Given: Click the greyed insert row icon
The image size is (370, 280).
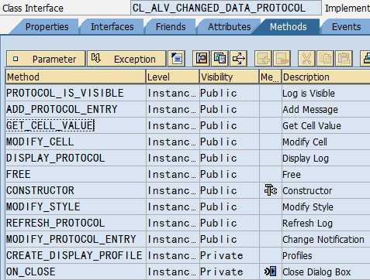Looking at the screenshot, I should (263, 59).
